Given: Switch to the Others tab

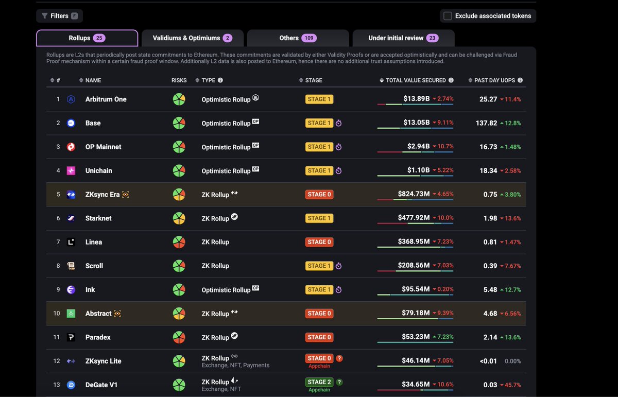Looking at the screenshot, I should [x=297, y=38].
